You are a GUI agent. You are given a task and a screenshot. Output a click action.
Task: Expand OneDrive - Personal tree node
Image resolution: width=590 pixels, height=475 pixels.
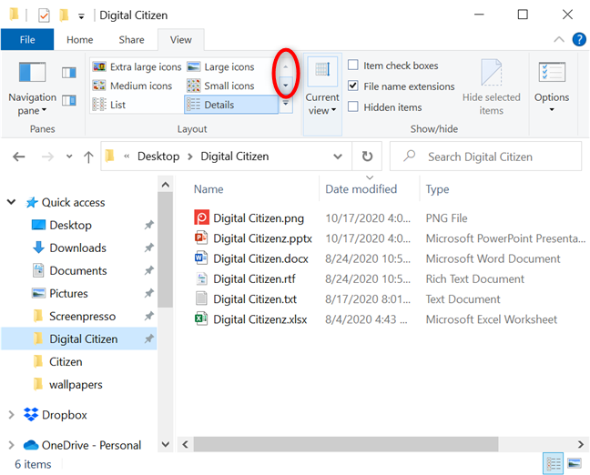[x=11, y=445]
